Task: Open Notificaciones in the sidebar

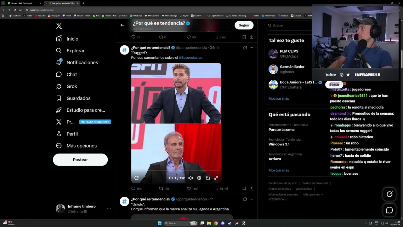Action: tap(77, 62)
